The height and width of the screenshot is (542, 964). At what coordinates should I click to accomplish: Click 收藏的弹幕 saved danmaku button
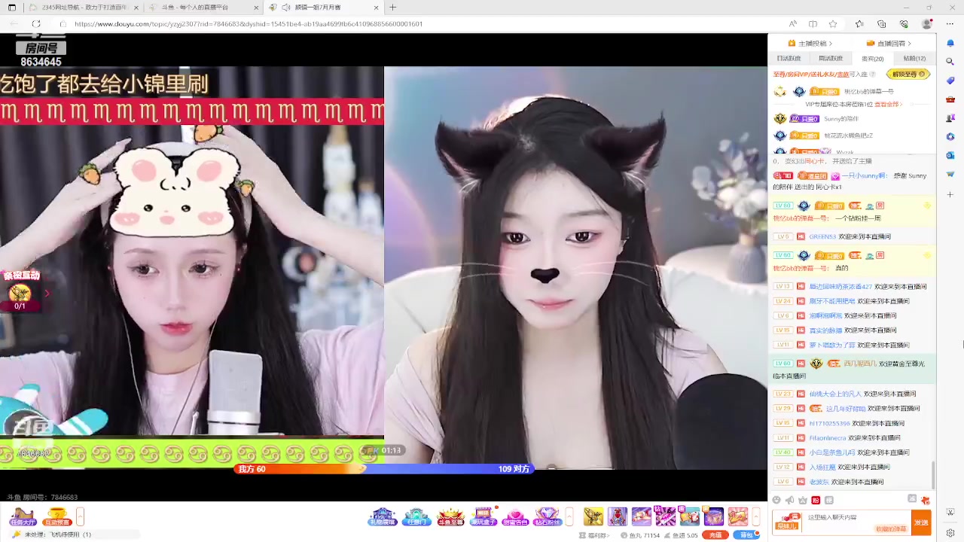[891, 529]
